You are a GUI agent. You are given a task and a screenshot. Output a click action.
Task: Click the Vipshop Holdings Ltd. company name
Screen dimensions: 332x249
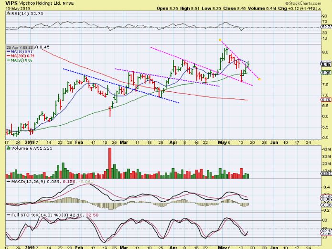pos(40,3)
